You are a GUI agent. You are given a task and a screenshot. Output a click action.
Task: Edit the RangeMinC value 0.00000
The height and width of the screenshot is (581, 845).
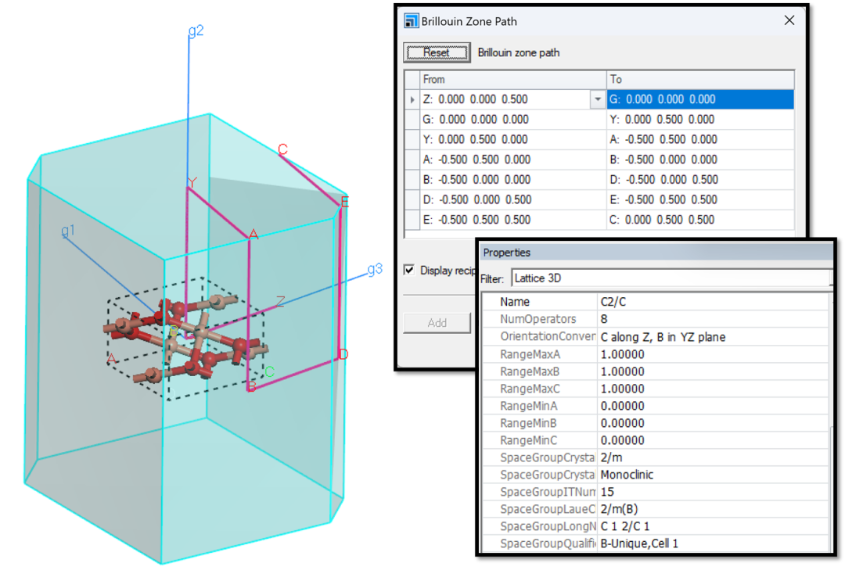click(713, 440)
